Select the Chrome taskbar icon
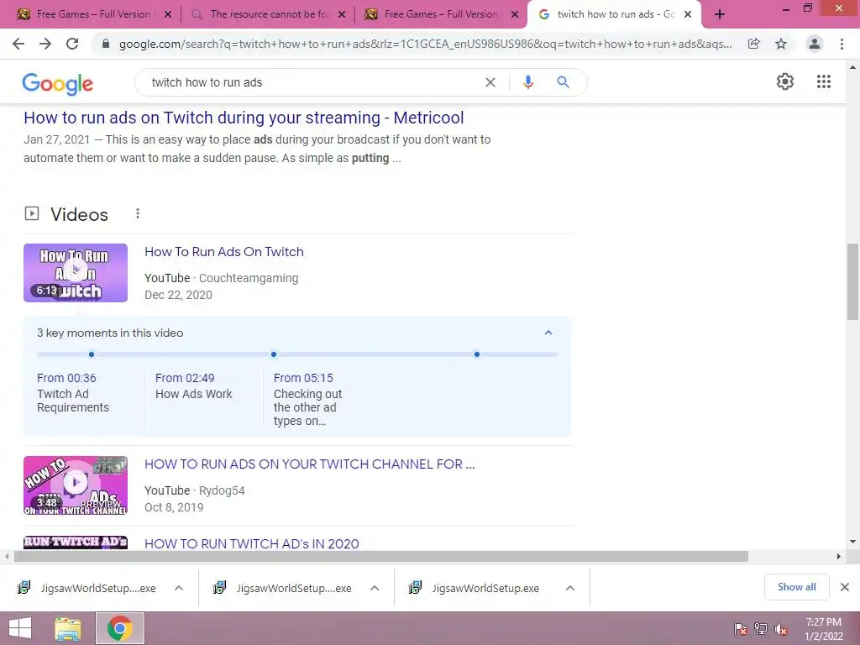This screenshot has height=645, width=860. (120, 628)
